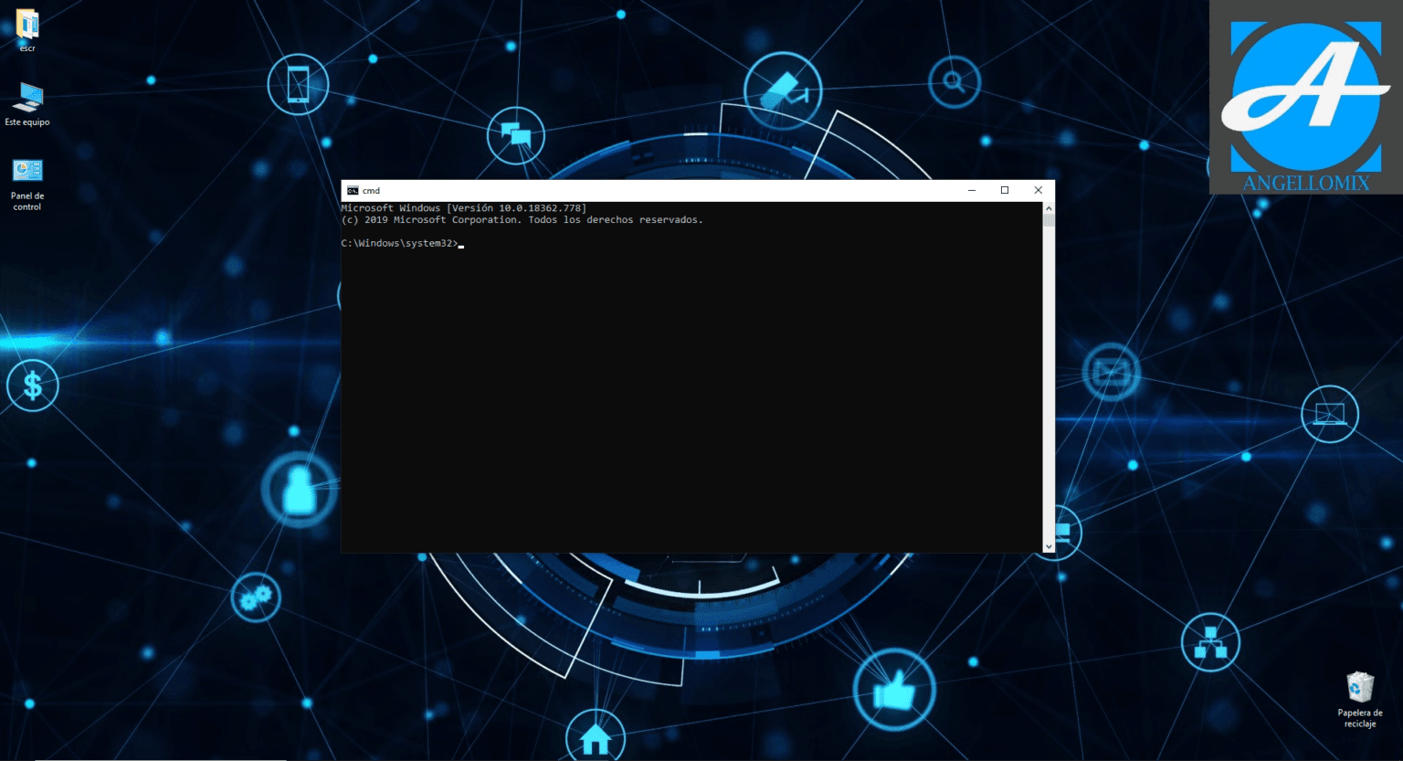Open the cmd system menu via title bar icon
Viewport: 1403px width, 761px height.
click(x=353, y=190)
